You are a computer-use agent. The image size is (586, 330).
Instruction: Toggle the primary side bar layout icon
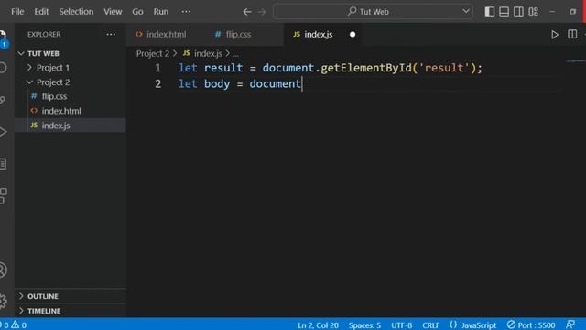click(489, 12)
